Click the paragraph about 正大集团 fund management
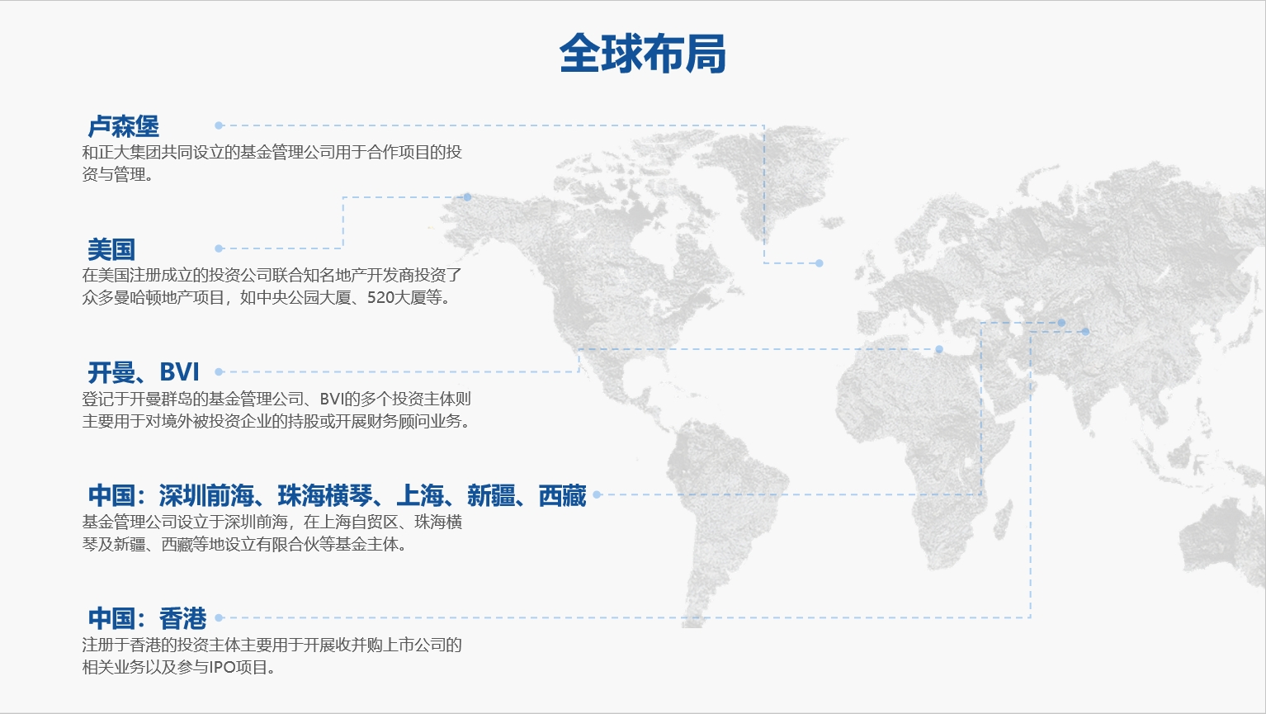The image size is (1266, 714). (x=272, y=163)
